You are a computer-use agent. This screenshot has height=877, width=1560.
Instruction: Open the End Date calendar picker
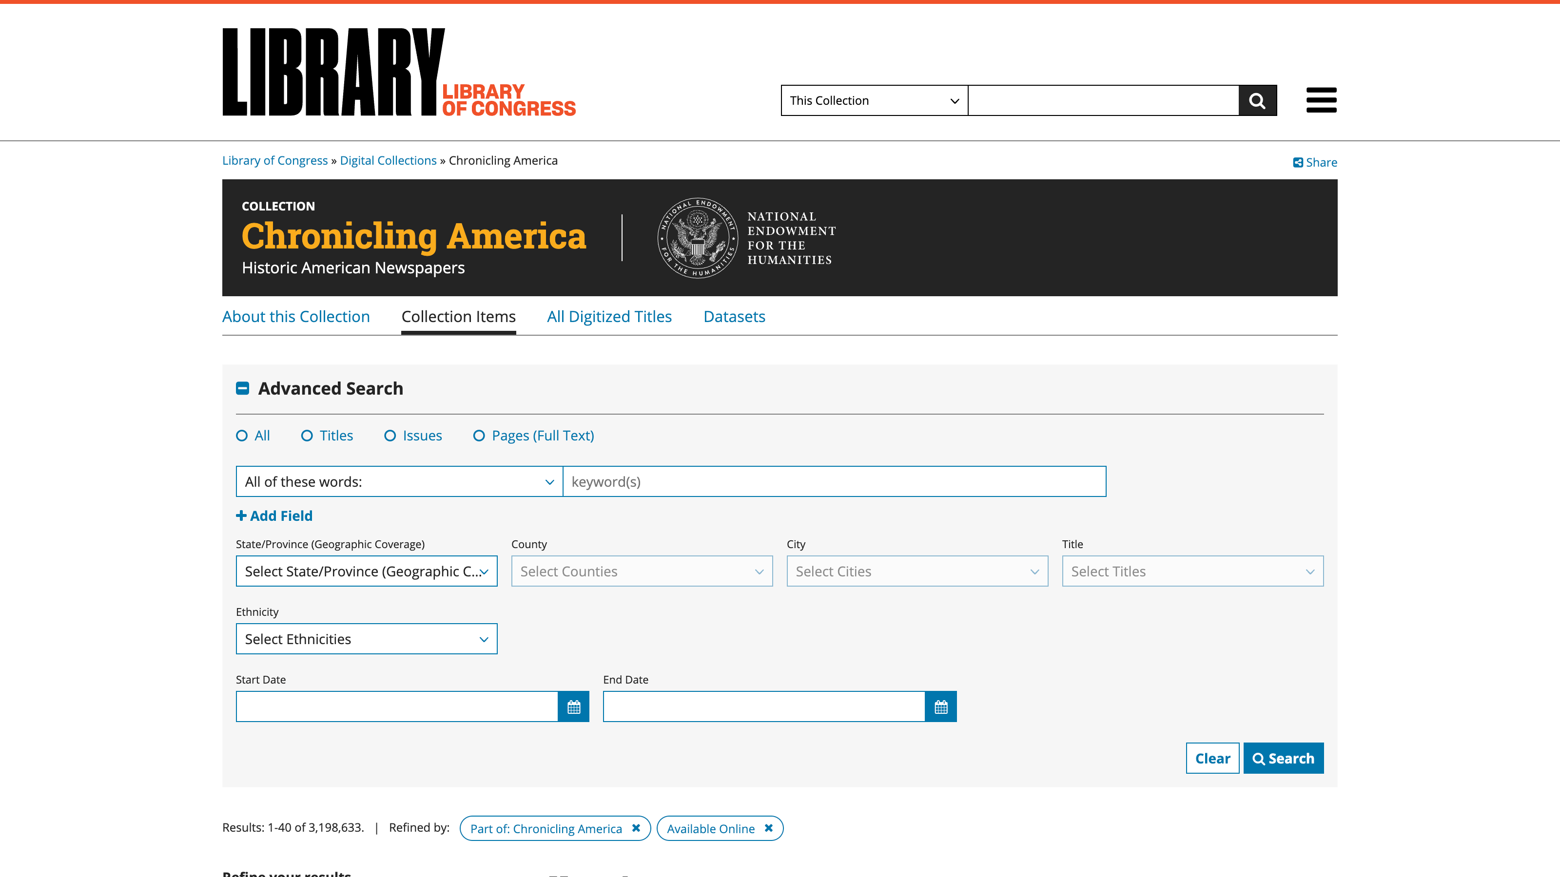(x=940, y=706)
